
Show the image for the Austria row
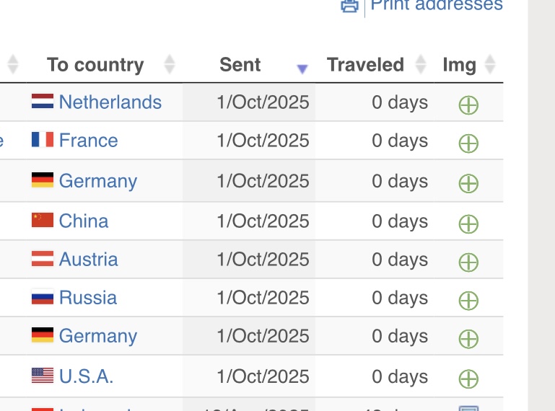[x=468, y=262]
